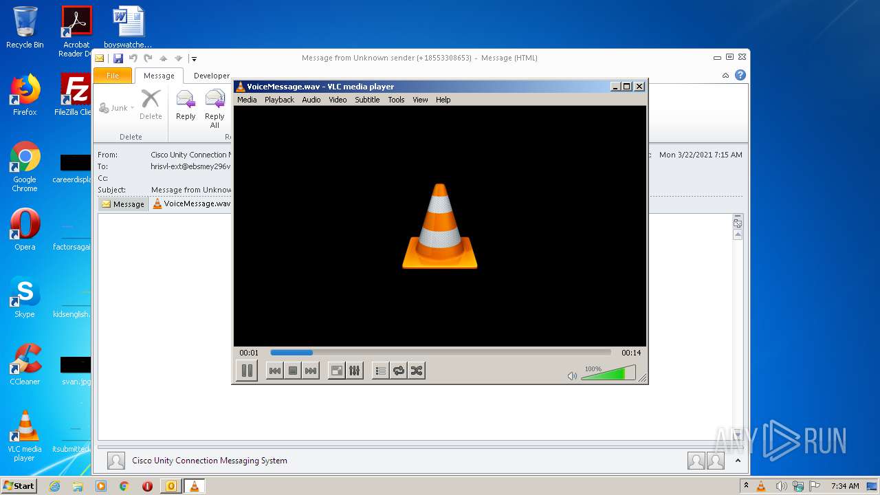Open the Word document on the desktop
Viewport: 880px width, 495px height.
(x=128, y=27)
